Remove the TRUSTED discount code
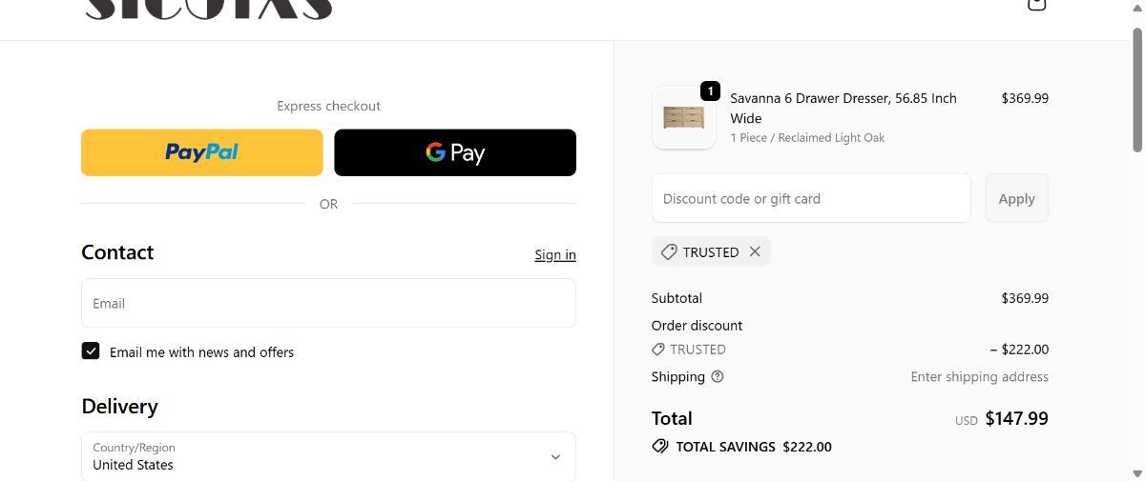Screen dimensions: 1145x481 tap(755, 251)
